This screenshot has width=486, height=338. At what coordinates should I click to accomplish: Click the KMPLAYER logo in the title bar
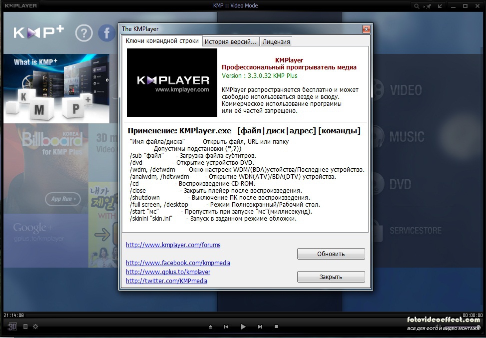point(21,5)
